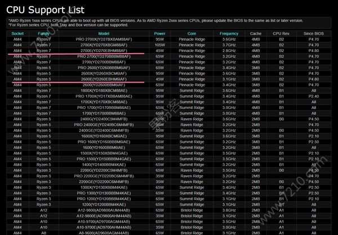Click the Raven Ridge core in 2400G row
The width and height of the screenshot is (338, 235).
coord(192,119)
